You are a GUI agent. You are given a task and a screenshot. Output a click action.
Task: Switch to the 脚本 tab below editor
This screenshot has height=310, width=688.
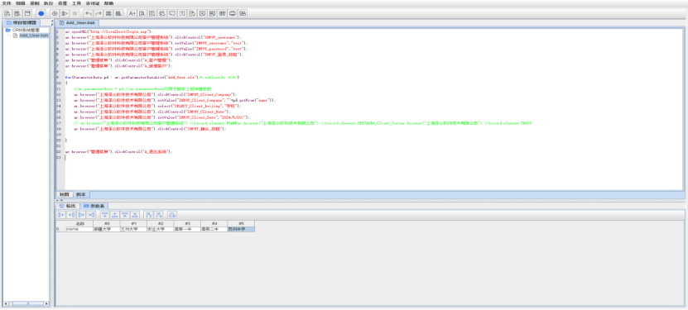pos(81,194)
